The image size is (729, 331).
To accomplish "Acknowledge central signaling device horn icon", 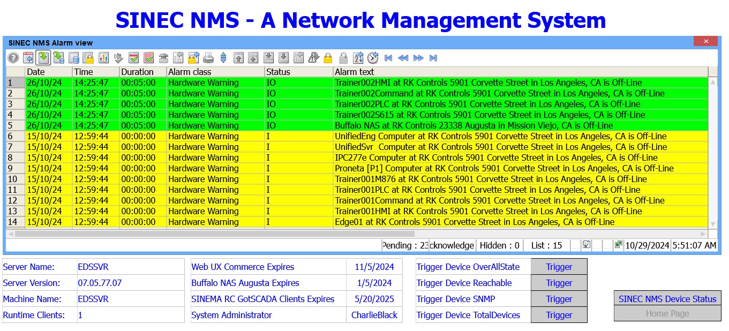I will pos(118,58).
